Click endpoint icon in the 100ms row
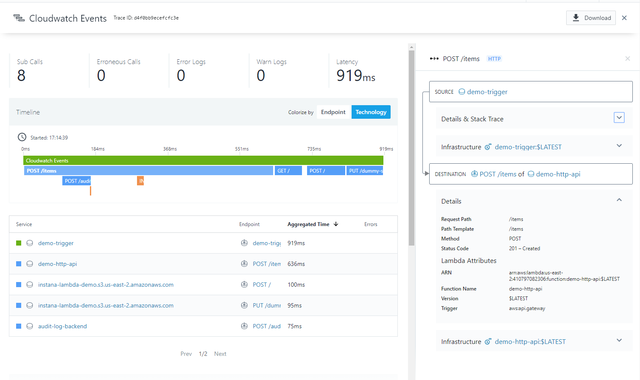 point(244,285)
